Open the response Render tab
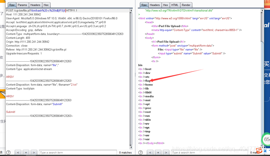 (x=186, y=5)
